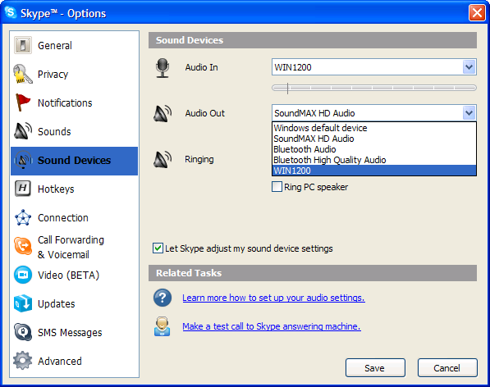
Task: Select the Privacy keys icon
Action: click(23, 74)
